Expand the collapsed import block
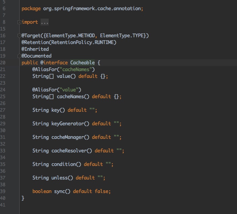Viewport: 237px width, 214px height. point(19,22)
